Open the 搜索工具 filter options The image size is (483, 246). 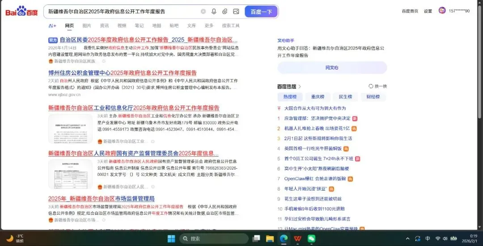[x=231, y=25]
